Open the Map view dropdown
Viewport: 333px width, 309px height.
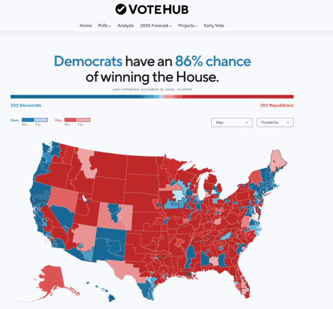pyautogui.click(x=232, y=123)
